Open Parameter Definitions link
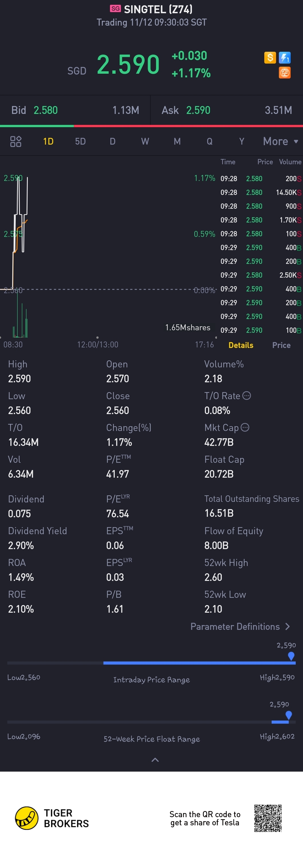Viewport: 303px width, 865px height. 240,626
